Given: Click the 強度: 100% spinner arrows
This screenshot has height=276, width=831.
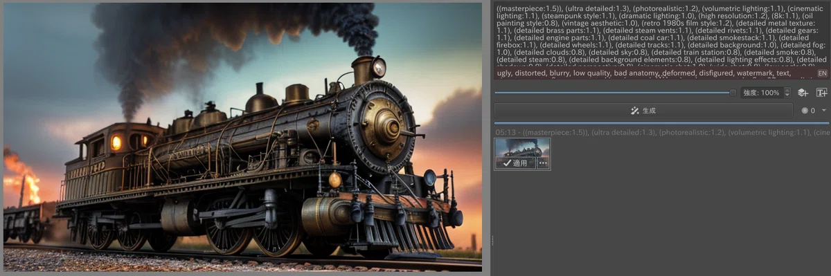Looking at the screenshot, I should click(x=787, y=93).
